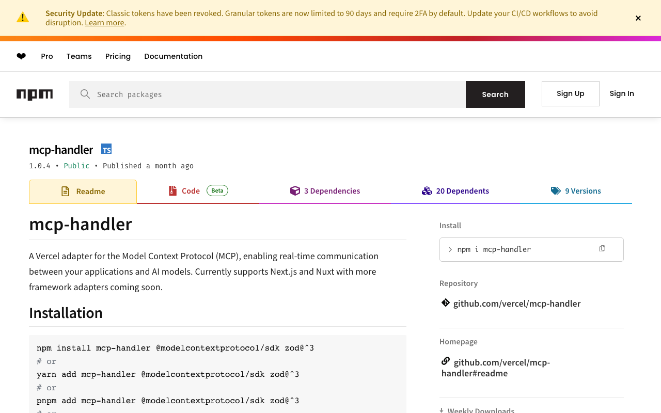This screenshot has height=413, width=661.
Task: Click the npm logo
Action: [x=35, y=94]
